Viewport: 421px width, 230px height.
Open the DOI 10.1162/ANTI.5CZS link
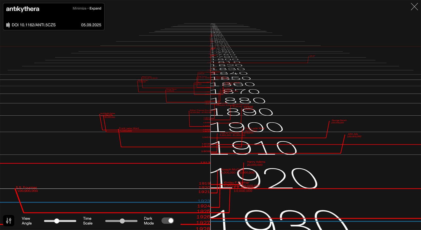(x=34, y=25)
